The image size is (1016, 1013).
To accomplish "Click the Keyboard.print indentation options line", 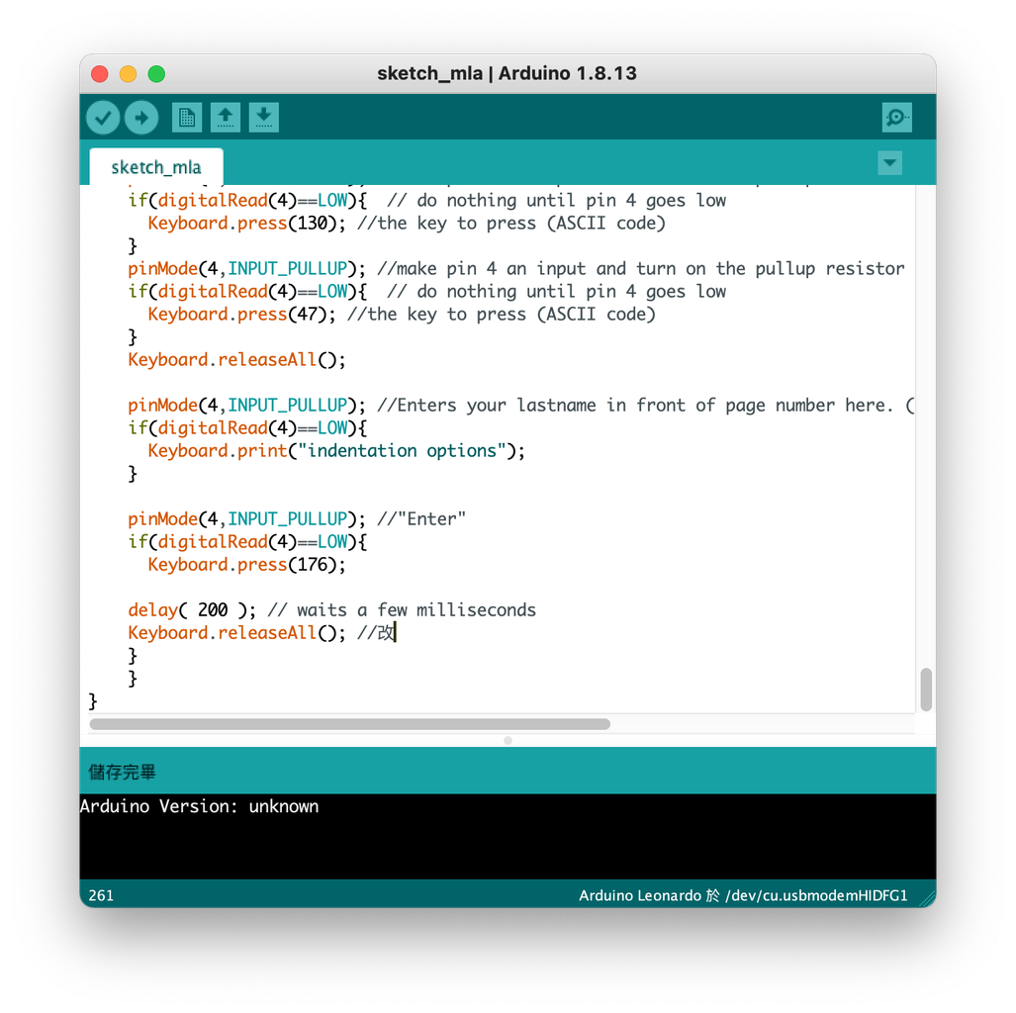I will click(335, 450).
